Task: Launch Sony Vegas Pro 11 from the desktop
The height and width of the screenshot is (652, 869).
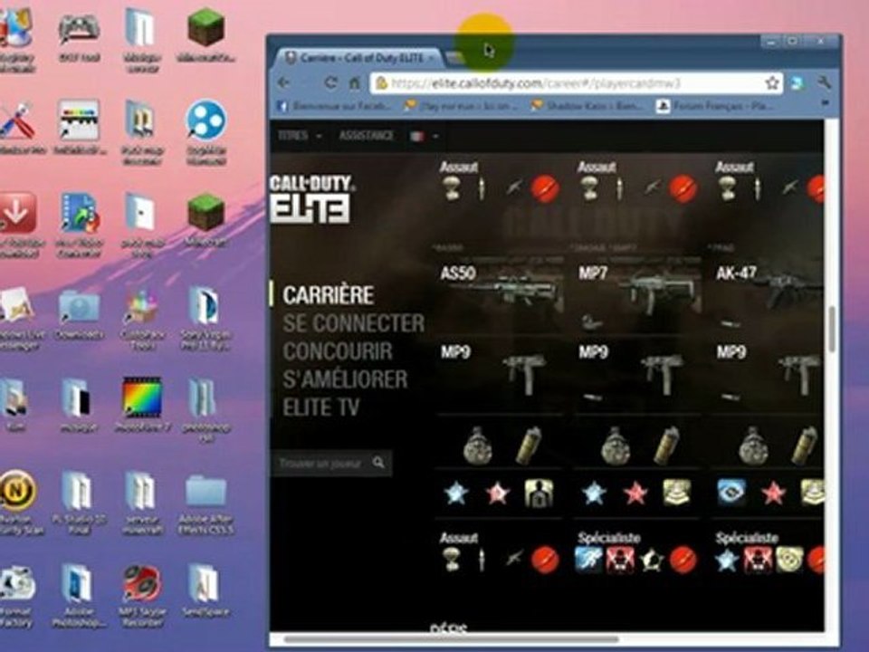Action: pos(205,318)
